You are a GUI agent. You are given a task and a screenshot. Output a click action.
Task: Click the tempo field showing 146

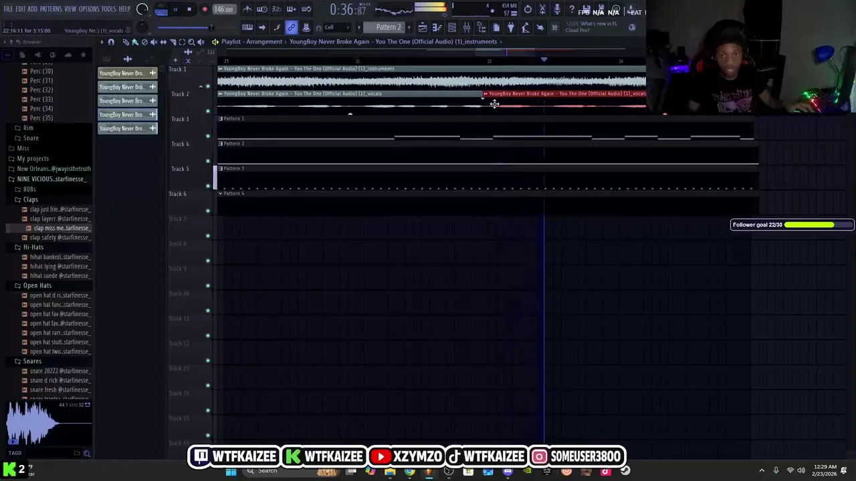coord(223,10)
